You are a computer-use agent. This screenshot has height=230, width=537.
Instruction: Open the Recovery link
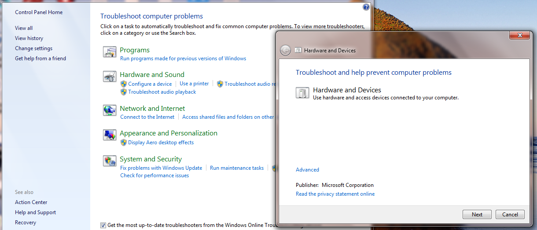[26, 223]
